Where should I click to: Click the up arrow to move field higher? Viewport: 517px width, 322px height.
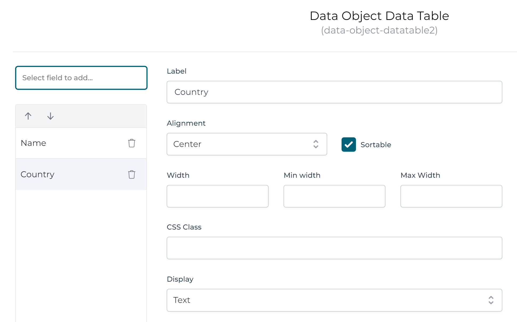(x=28, y=116)
